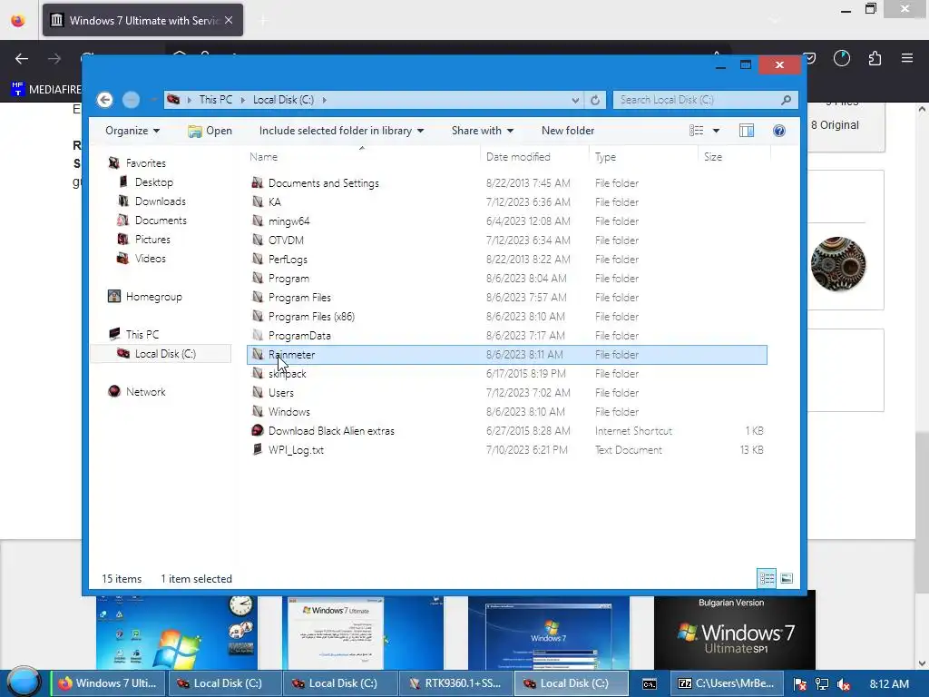Select the ProgramData folder name
The height and width of the screenshot is (697, 929).
(x=299, y=335)
